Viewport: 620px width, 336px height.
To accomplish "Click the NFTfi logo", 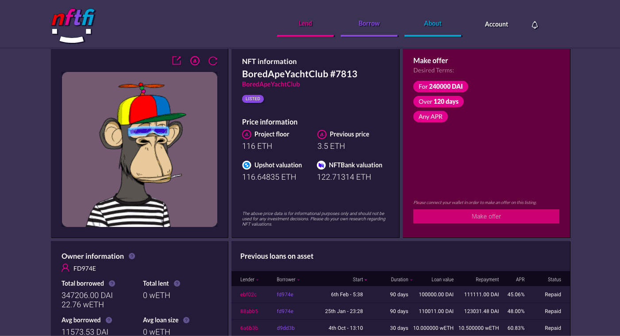I will (73, 26).
